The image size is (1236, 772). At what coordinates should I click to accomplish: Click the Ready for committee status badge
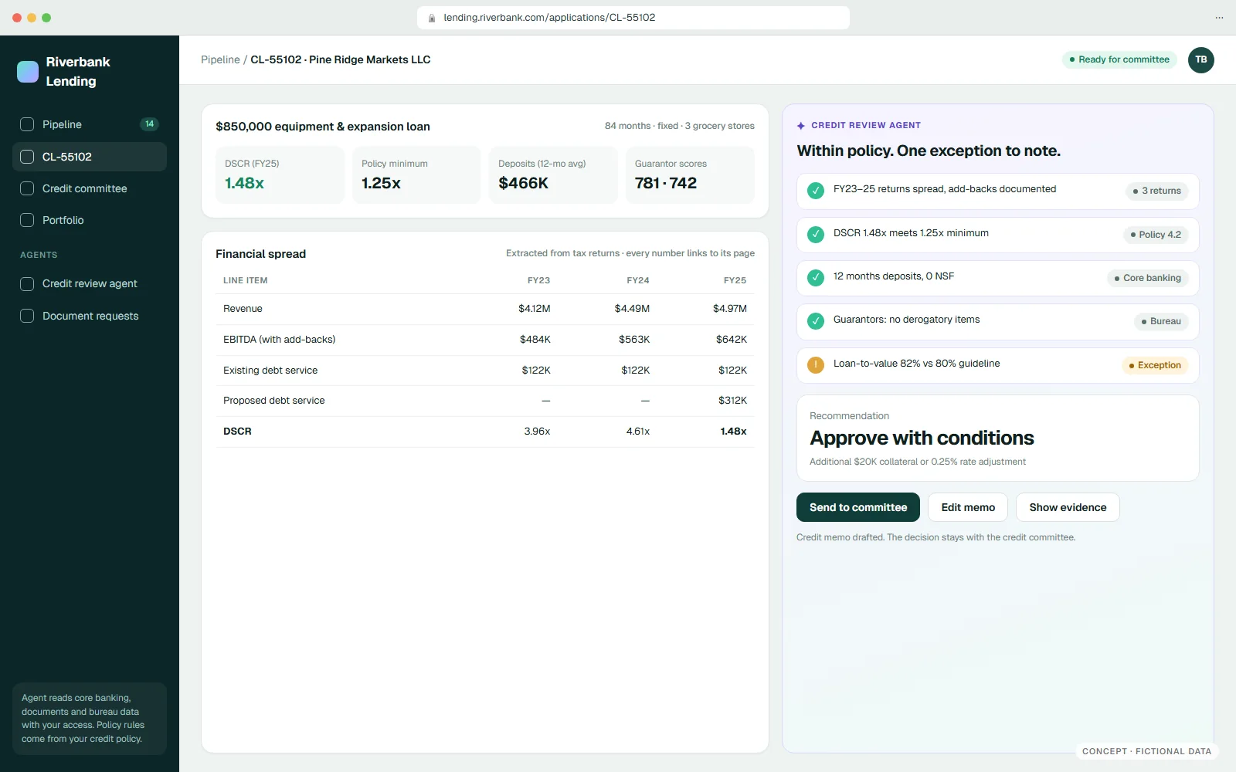pyautogui.click(x=1119, y=59)
